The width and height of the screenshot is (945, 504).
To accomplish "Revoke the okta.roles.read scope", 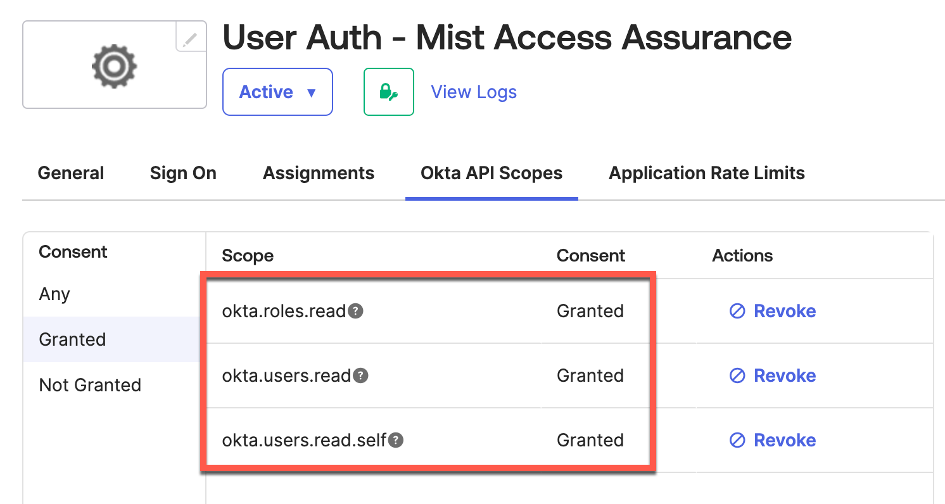I will click(x=773, y=311).
